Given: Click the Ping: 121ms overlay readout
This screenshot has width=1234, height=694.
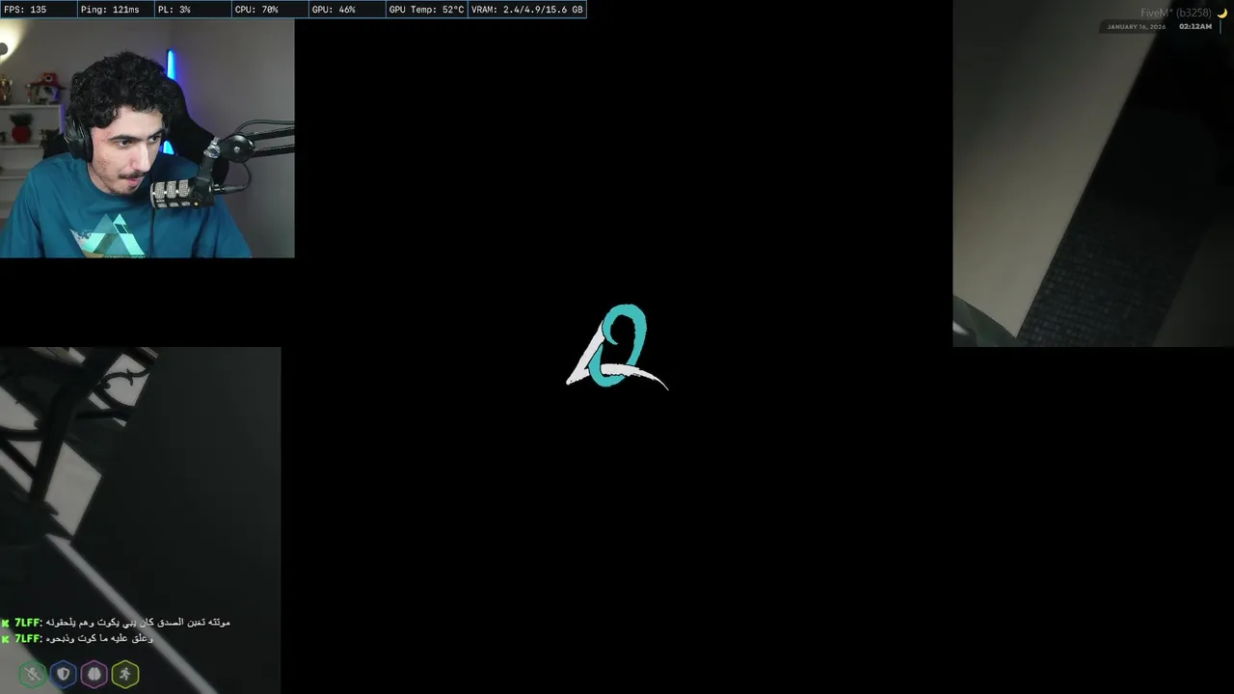Looking at the screenshot, I should [116, 10].
